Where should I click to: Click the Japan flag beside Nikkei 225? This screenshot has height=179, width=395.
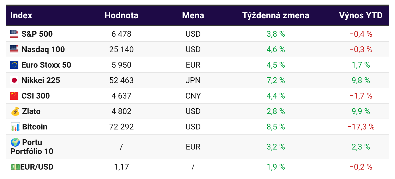tap(14, 80)
